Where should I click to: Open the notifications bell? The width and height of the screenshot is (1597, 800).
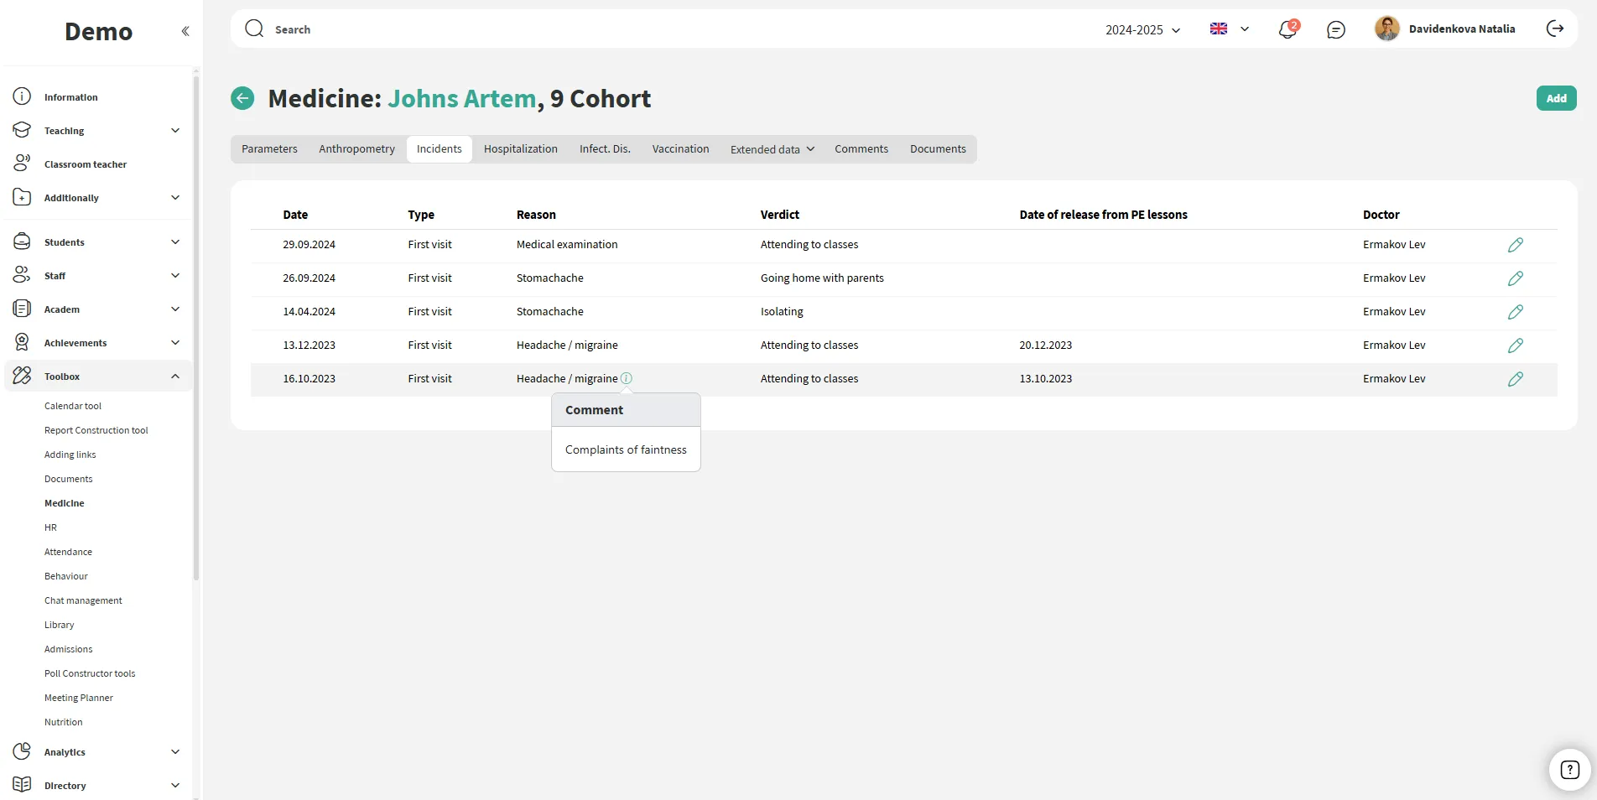(x=1287, y=30)
